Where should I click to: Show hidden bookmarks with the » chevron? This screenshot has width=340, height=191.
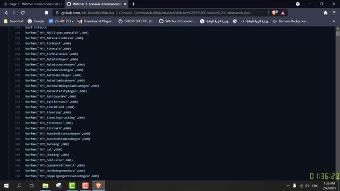334,21
